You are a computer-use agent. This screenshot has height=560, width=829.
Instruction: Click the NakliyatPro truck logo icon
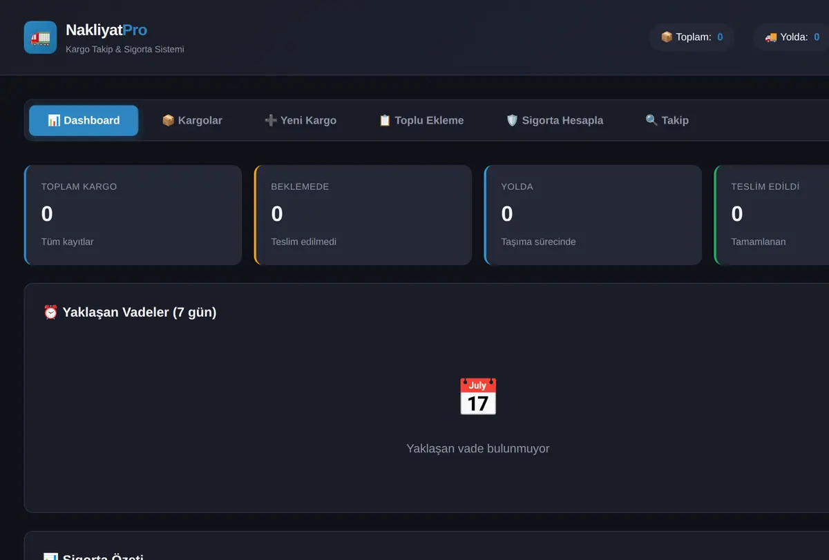click(40, 37)
